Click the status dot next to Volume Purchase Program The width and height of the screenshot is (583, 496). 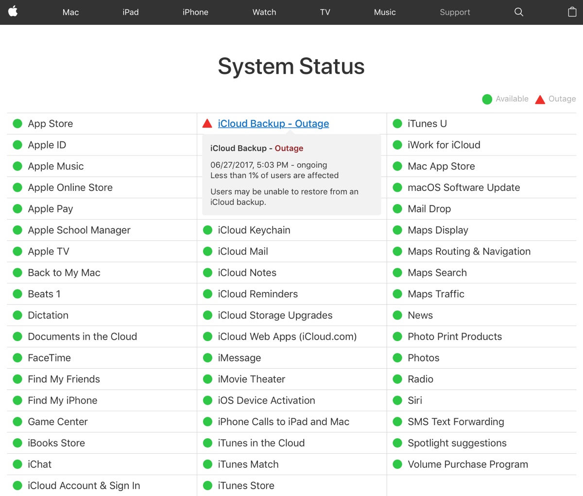(397, 464)
